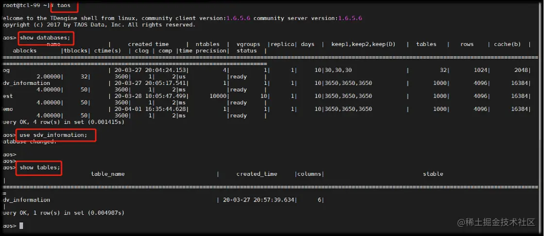Click the 'show tables;' command
The width and height of the screenshot is (544, 236).
[x=40, y=168]
